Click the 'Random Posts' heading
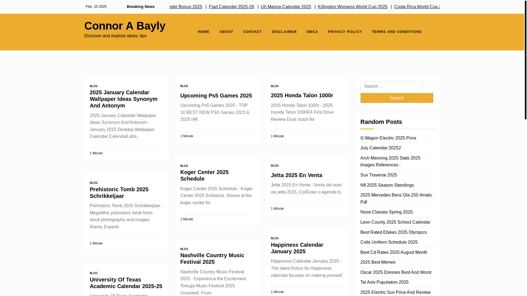 click(381, 122)
